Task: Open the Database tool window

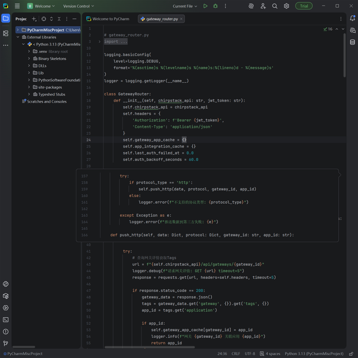Action: pos(352,42)
